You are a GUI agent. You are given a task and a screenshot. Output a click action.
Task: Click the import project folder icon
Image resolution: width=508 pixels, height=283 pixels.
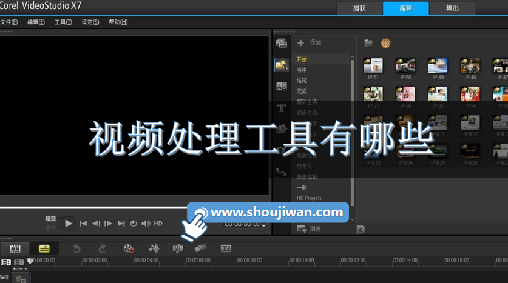pyautogui.click(x=368, y=43)
